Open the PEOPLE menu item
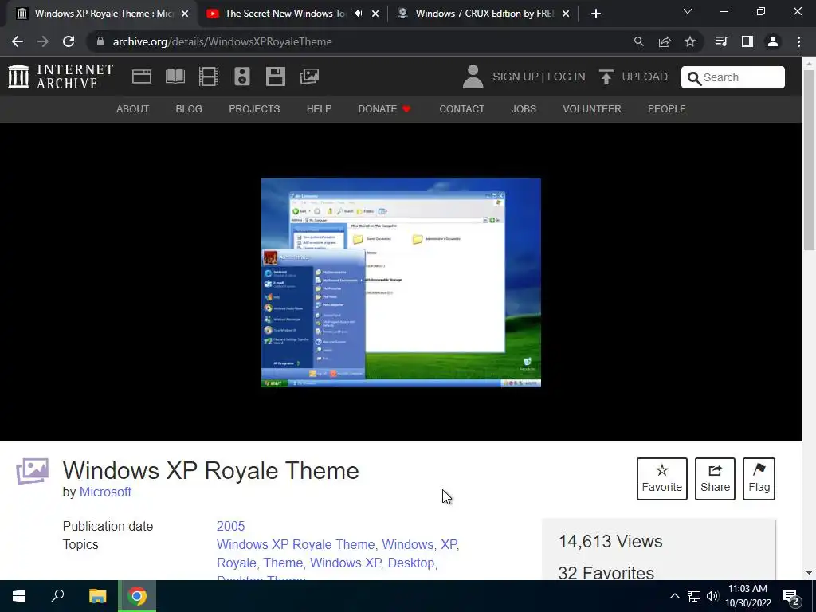Screen dimensions: 816x612 667,108
